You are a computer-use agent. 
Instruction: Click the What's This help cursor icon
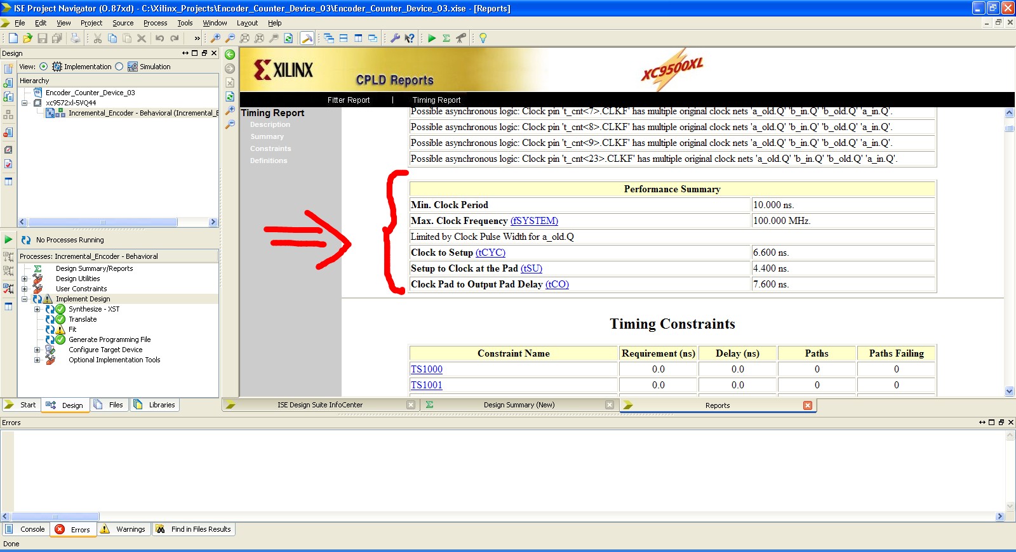(x=410, y=38)
